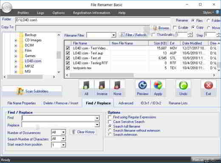Click the None selection icon

(x=117, y=85)
